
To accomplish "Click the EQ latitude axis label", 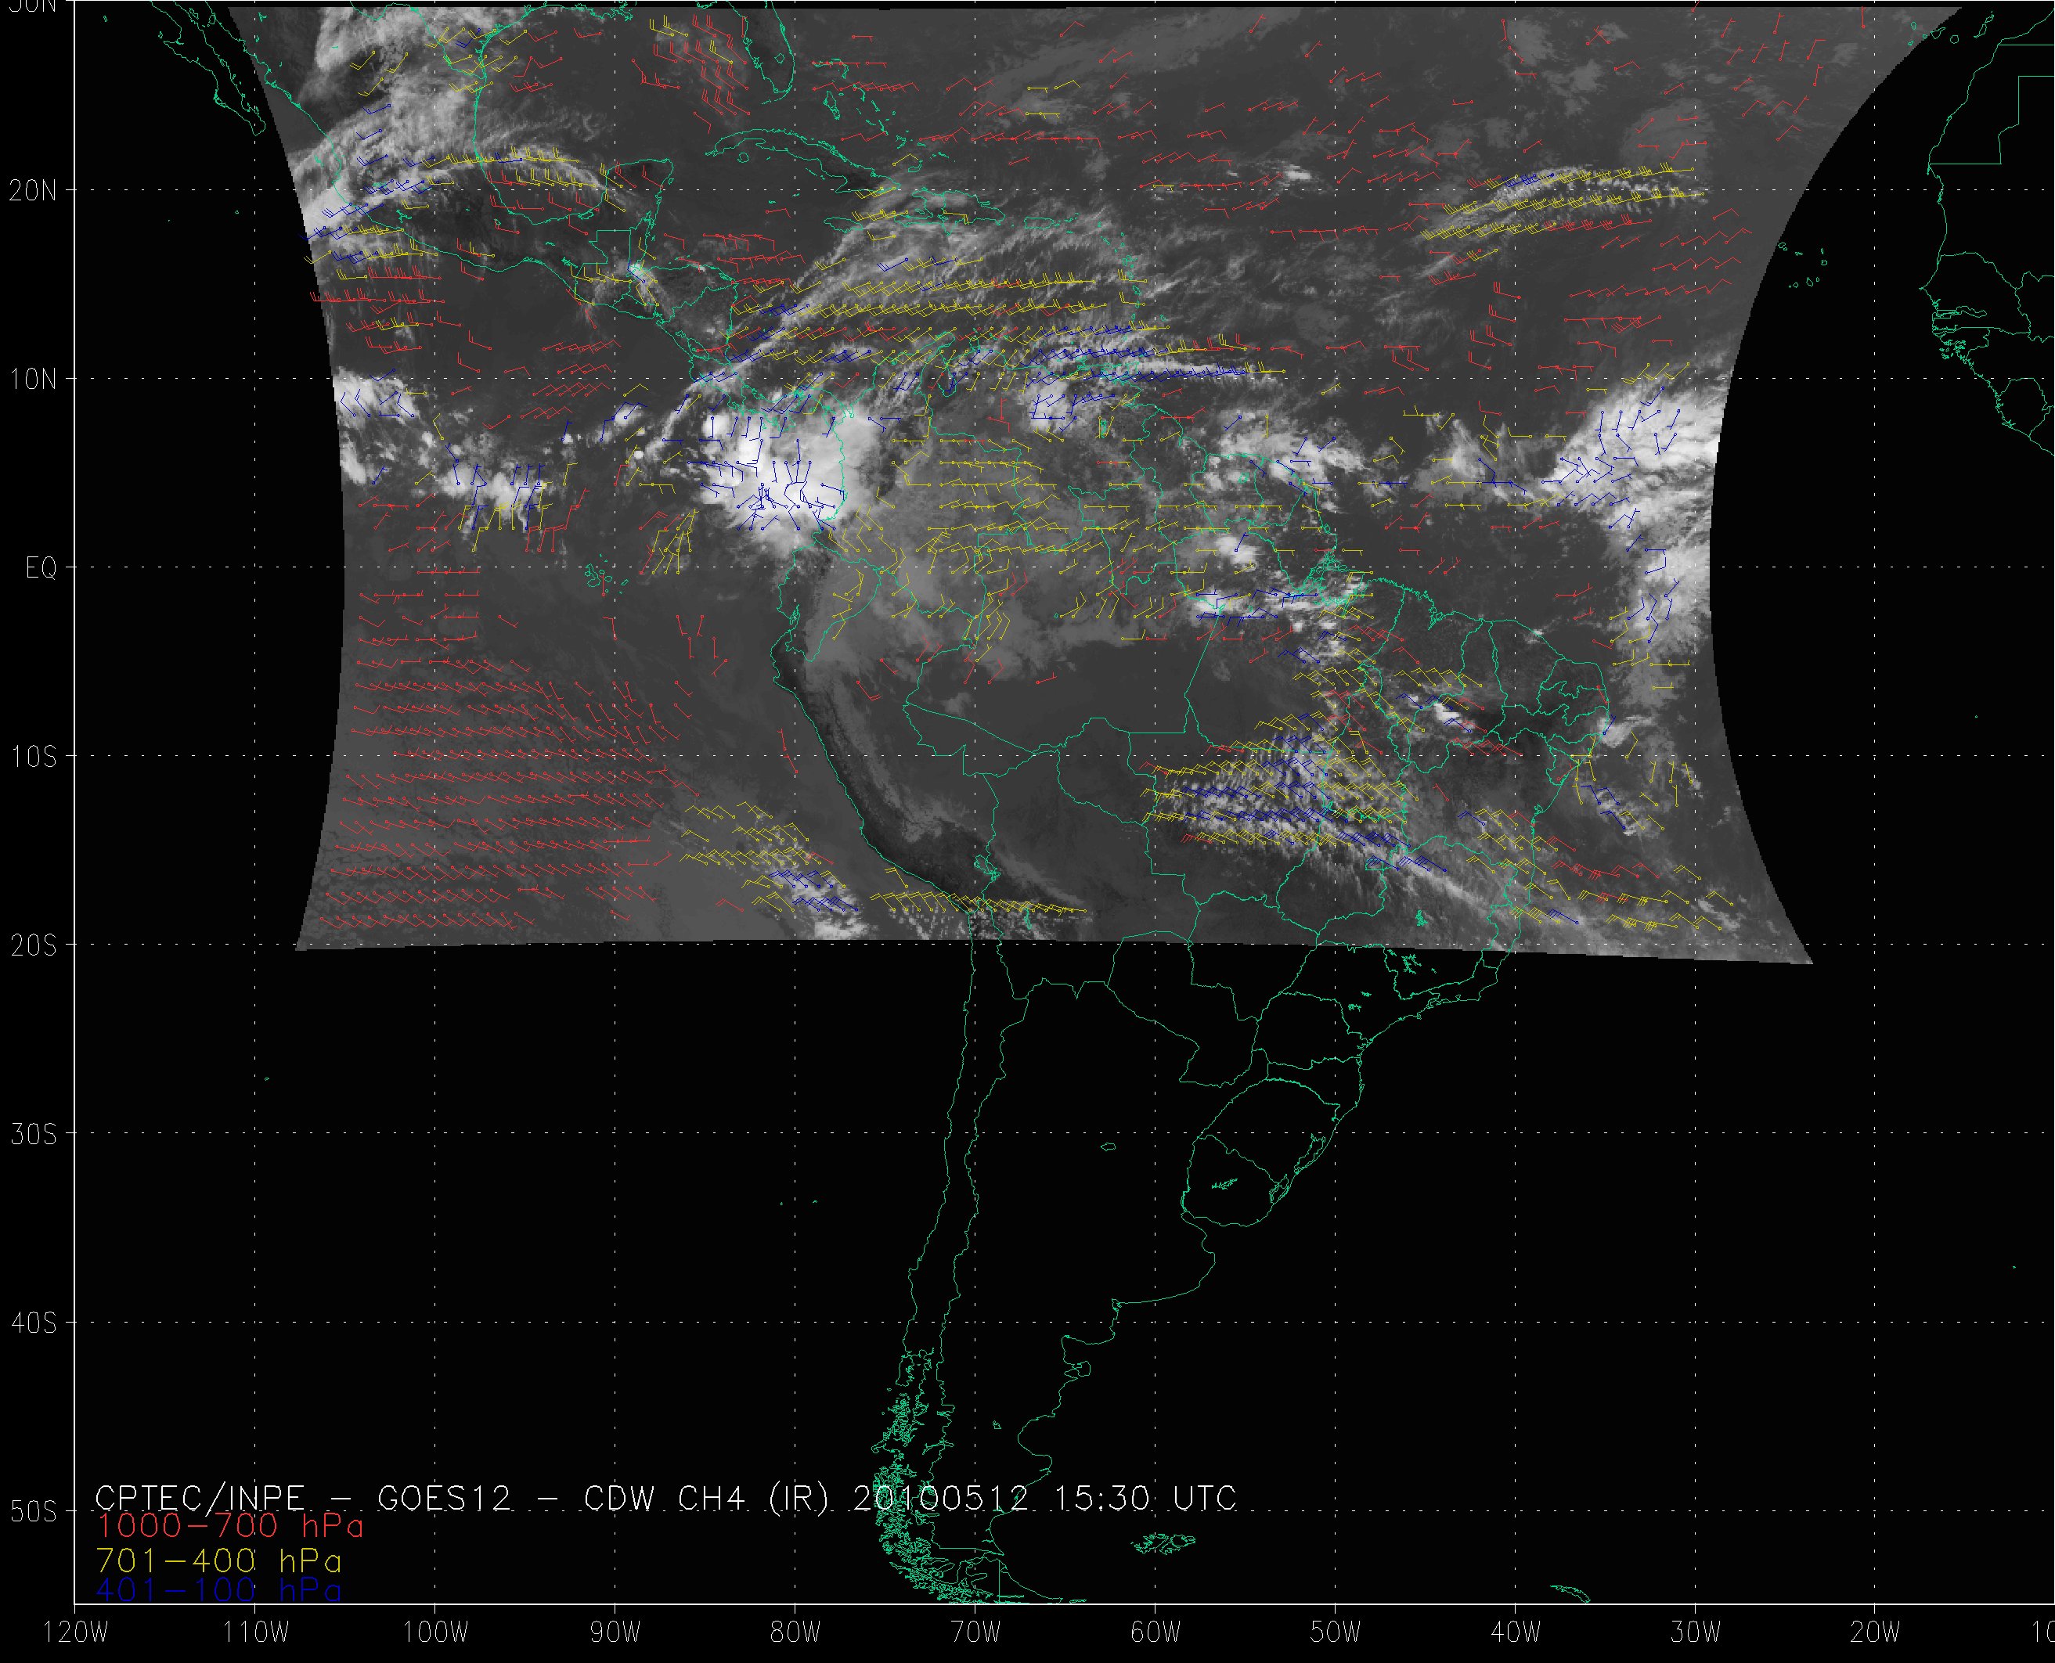I will [x=41, y=569].
